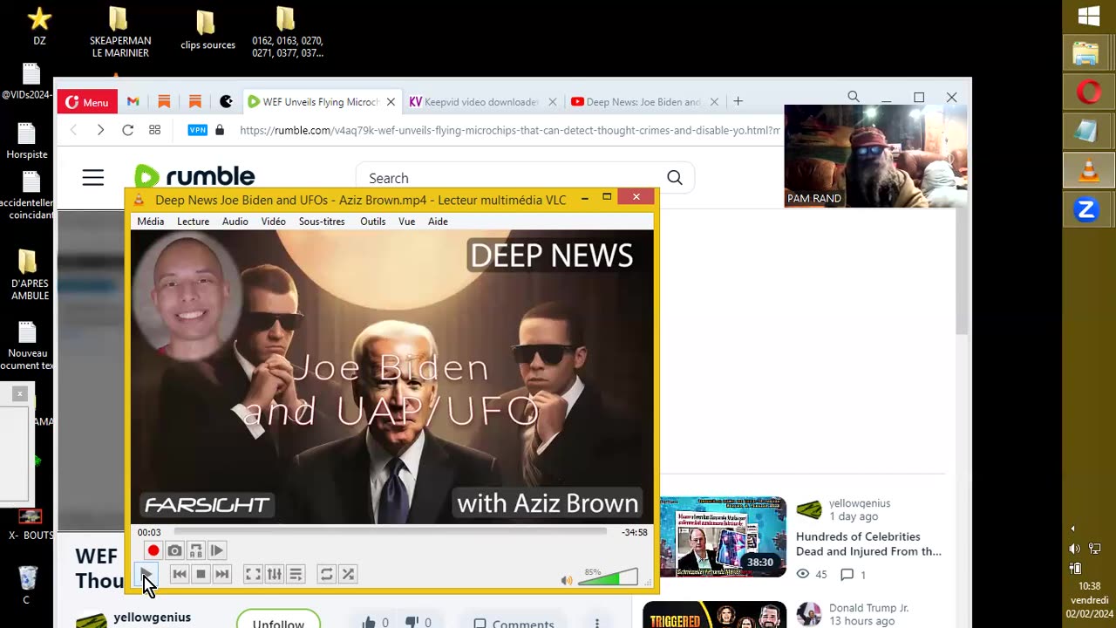The height and width of the screenshot is (628, 1116).
Task: Expand the Rumble hamburger menu
Action: tap(93, 178)
